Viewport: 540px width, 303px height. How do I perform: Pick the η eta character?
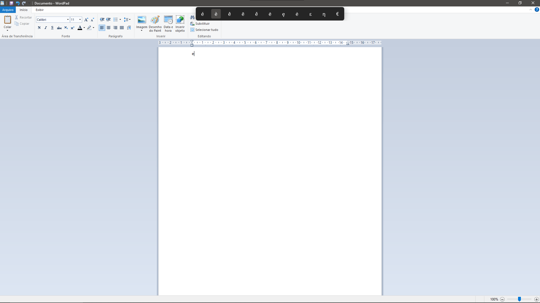point(324,14)
